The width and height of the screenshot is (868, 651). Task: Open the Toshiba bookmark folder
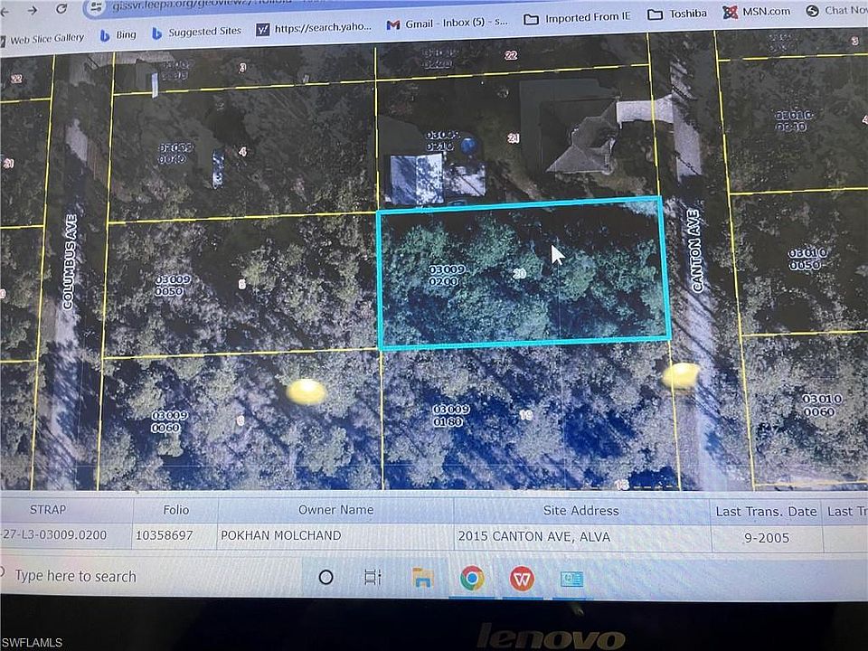tap(682, 14)
